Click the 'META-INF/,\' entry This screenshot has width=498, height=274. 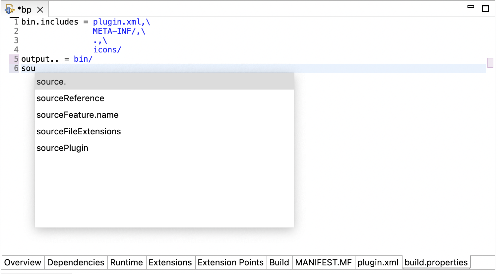point(119,31)
